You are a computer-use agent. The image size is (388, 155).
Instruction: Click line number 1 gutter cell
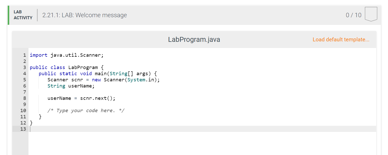pos(24,55)
